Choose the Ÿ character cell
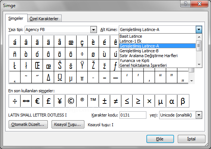This screenshot has width=211, height=149. [x=82, y=65]
